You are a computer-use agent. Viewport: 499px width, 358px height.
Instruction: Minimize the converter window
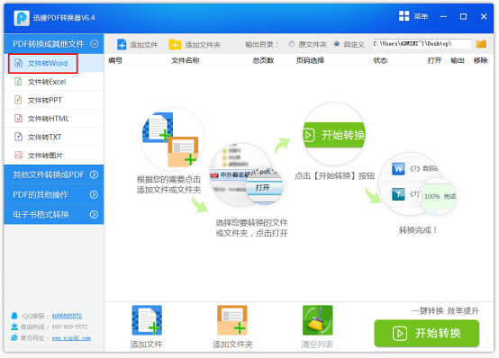point(443,16)
